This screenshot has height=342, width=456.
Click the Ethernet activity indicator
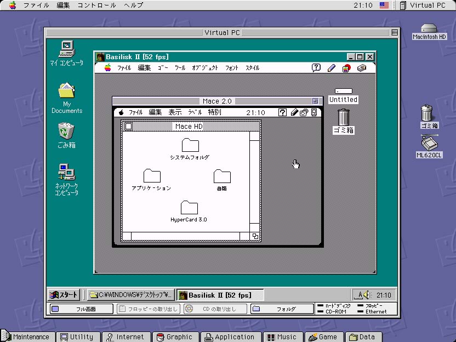[x=372, y=311]
